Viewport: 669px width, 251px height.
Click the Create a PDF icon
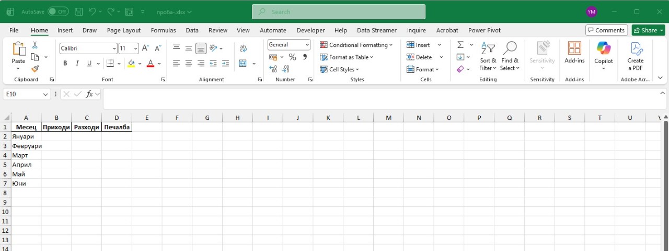point(636,48)
